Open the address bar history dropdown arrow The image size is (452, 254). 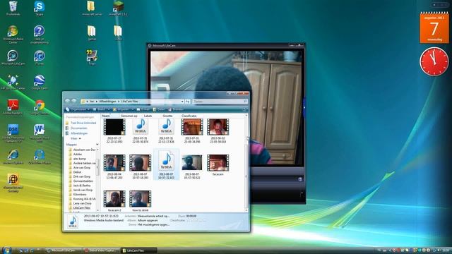pos(182,102)
